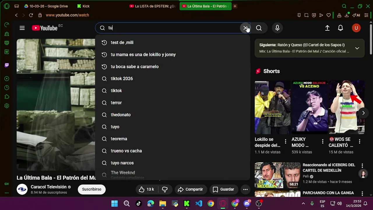Submit search with the magnifier button
The width and height of the screenshot is (373, 210).
click(259, 28)
